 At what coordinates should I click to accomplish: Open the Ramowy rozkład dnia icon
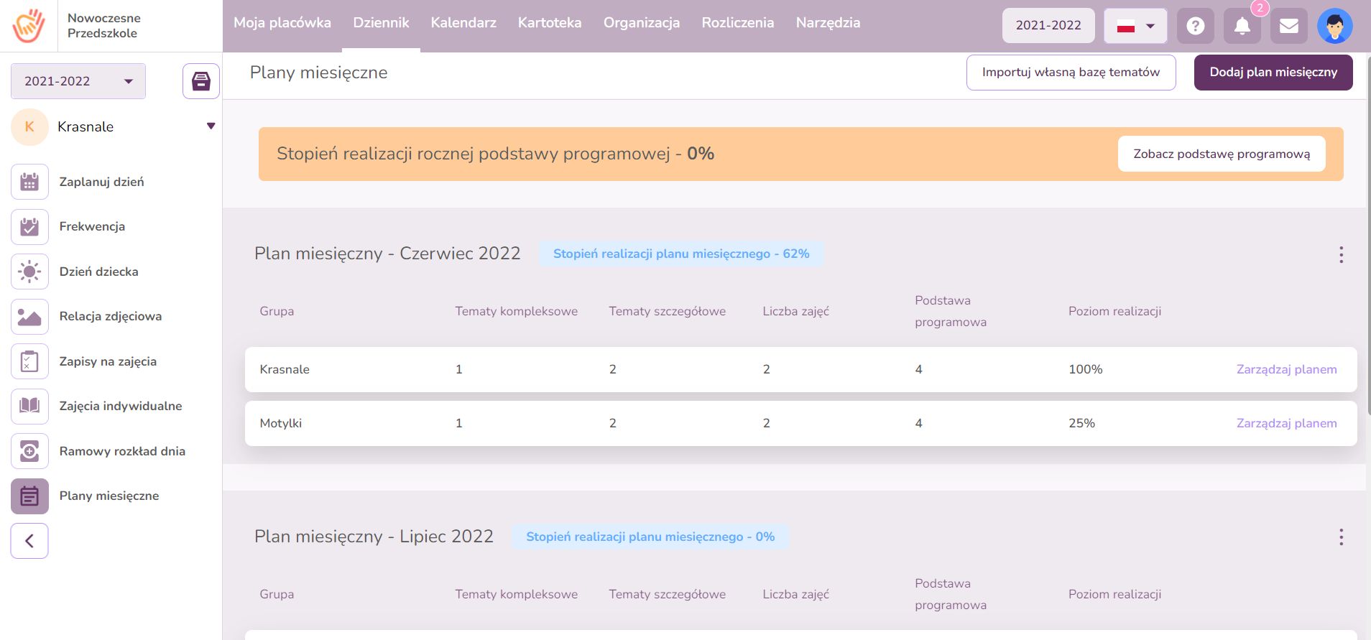pyautogui.click(x=29, y=451)
